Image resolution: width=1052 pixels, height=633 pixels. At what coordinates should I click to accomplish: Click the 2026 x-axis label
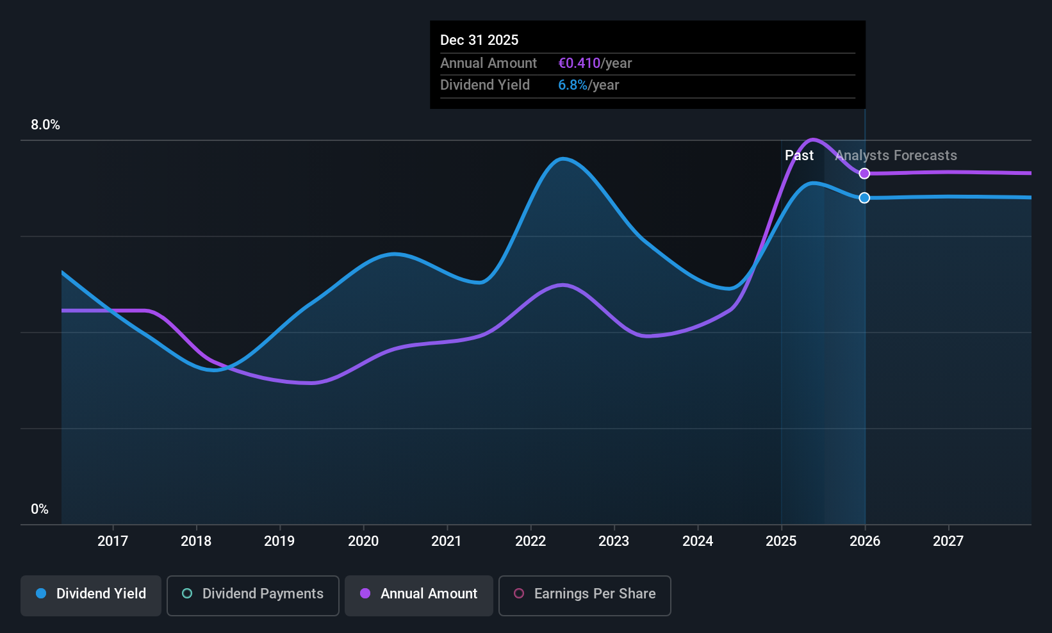[x=865, y=541]
